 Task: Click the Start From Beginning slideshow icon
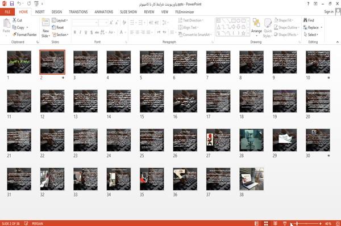36,3
